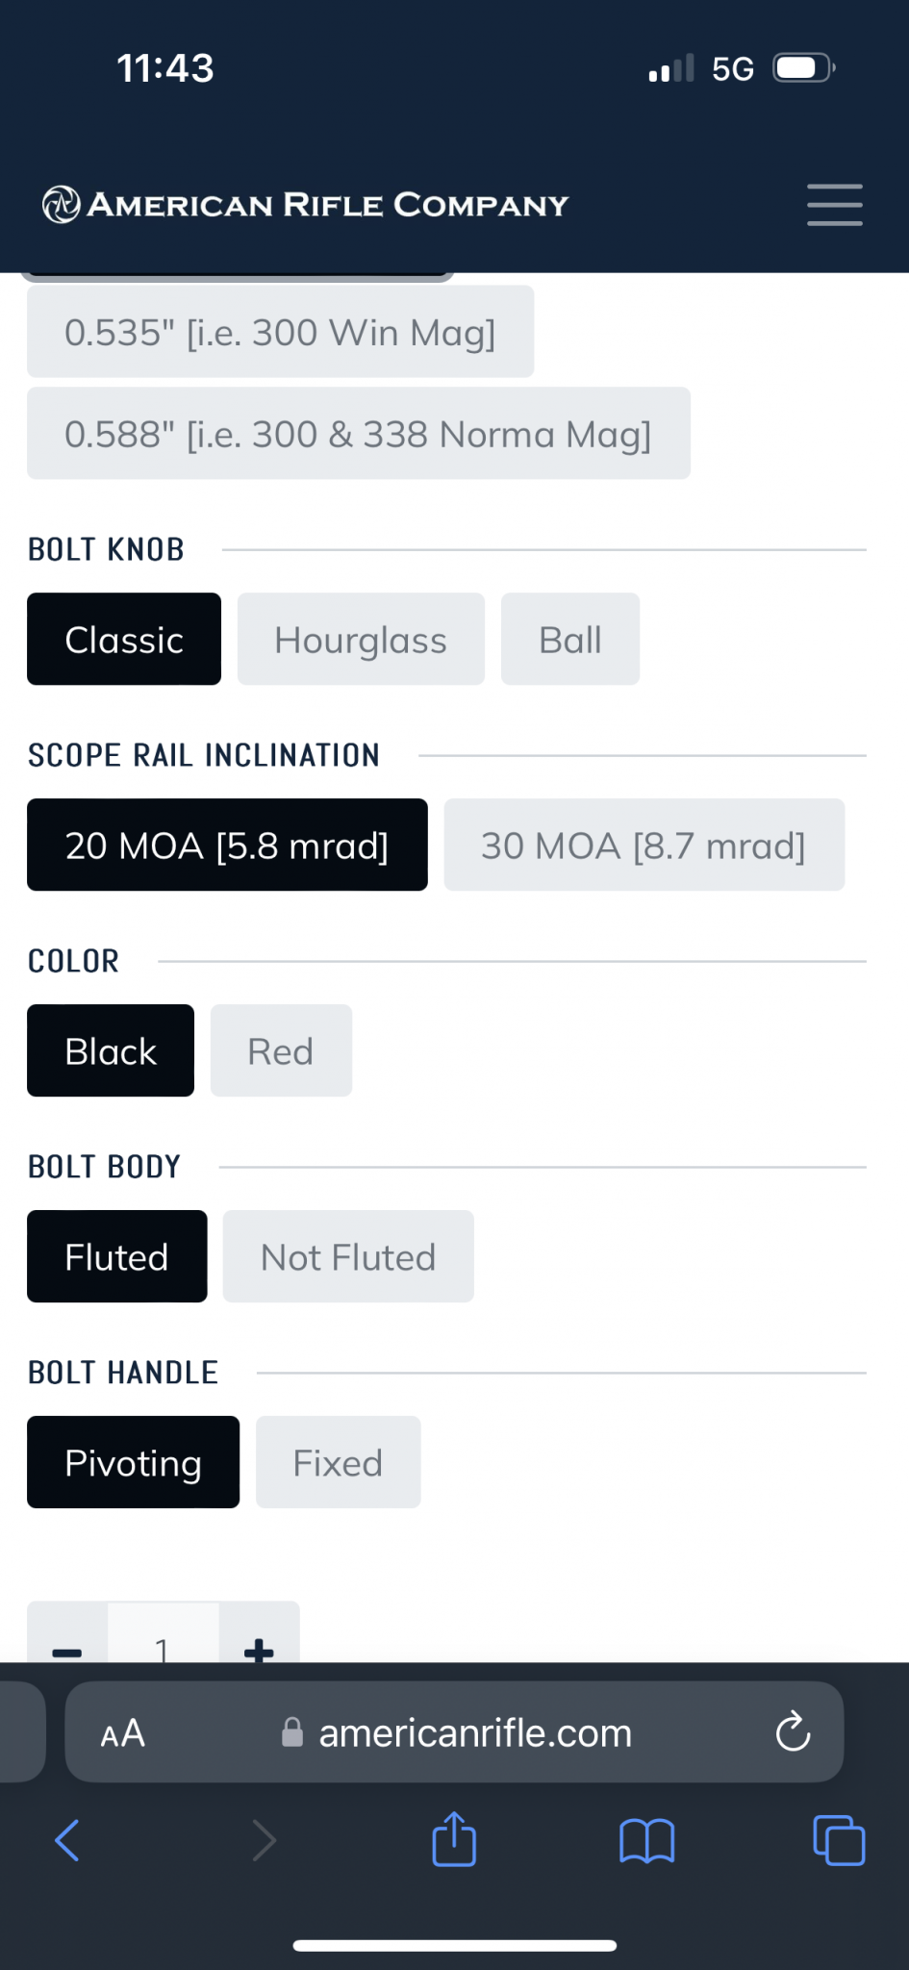Tap the americanrifle.com address bar
Screen dimensions: 909x1970
(x=454, y=1731)
